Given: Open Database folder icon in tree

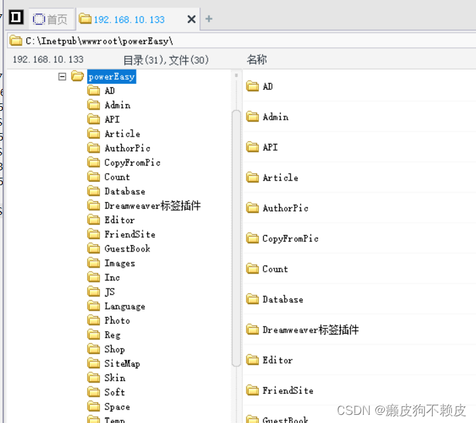Looking at the screenshot, I should point(93,191).
